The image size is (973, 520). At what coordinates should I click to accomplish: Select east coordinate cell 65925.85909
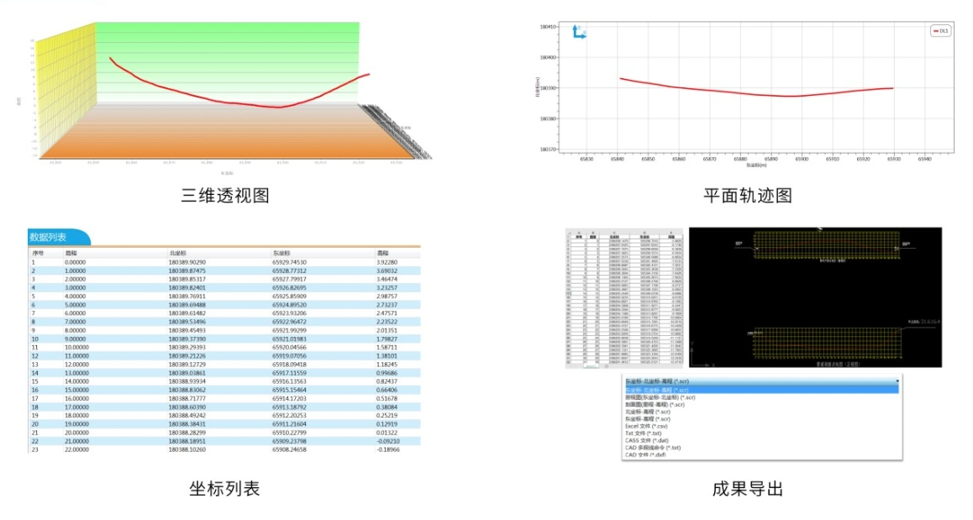289,297
